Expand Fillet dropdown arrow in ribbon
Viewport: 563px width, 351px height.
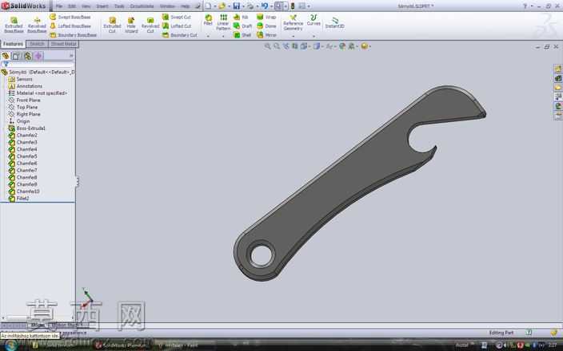[208, 36]
